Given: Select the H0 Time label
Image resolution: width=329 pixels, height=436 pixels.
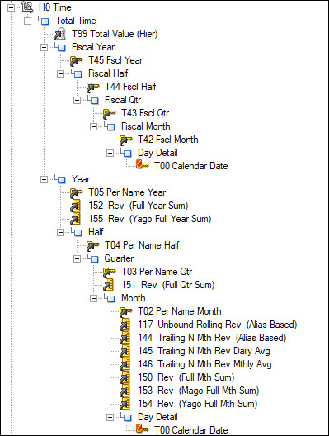Looking at the screenshot, I should (x=55, y=7).
